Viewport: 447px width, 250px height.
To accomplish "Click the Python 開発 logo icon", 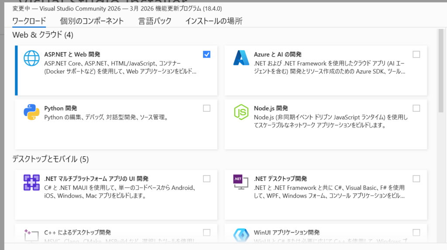I will (x=31, y=112).
